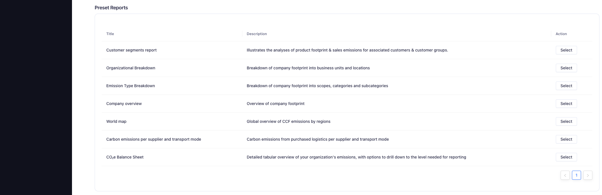
Task: Click the Emission Type Breakdown row title
Action: [x=130, y=86]
